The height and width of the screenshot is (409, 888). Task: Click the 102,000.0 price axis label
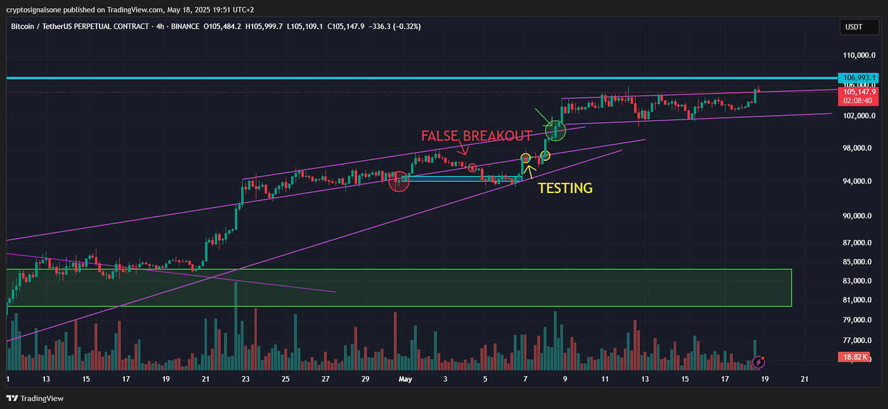tap(860, 116)
